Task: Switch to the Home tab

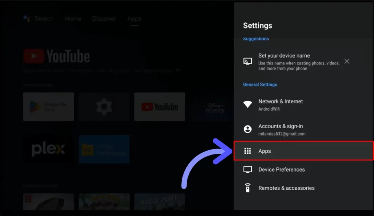Action: click(73, 19)
